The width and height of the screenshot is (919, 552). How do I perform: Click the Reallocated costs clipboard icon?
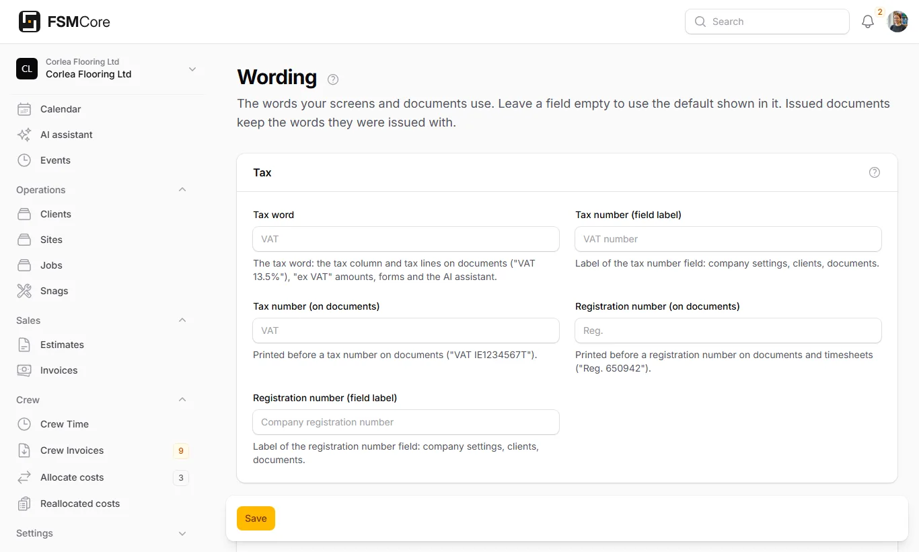click(24, 504)
